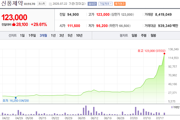Select the 10년 chart period
The image size is (180, 120).
(79, 35)
